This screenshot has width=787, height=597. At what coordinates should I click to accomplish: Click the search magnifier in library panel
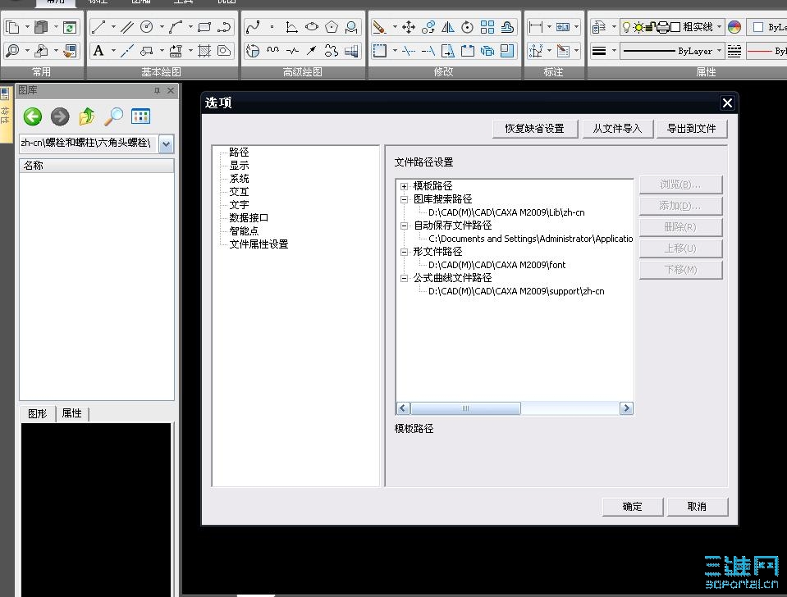tap(113, 116)
